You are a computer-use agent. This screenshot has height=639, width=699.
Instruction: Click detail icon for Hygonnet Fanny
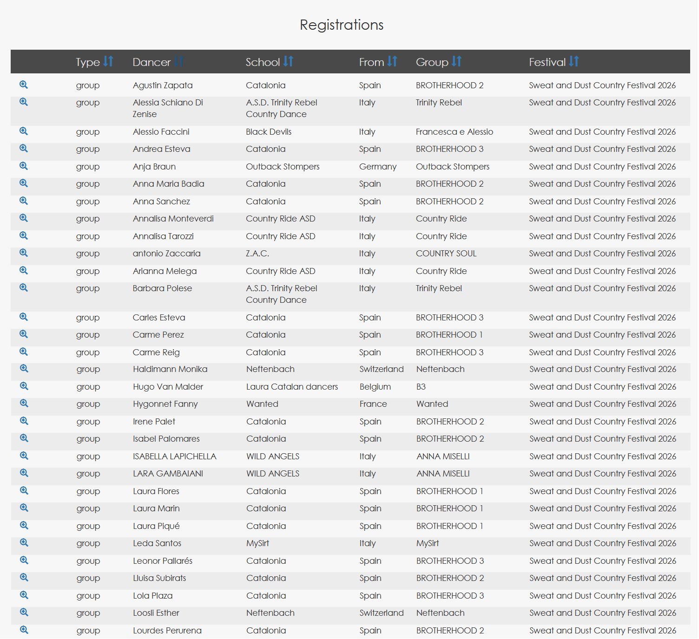pyautogui.click(x=24, y=403)
